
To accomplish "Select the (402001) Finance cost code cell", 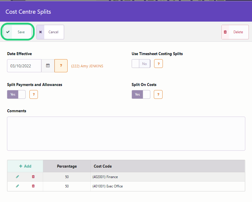I will [168, 177].
